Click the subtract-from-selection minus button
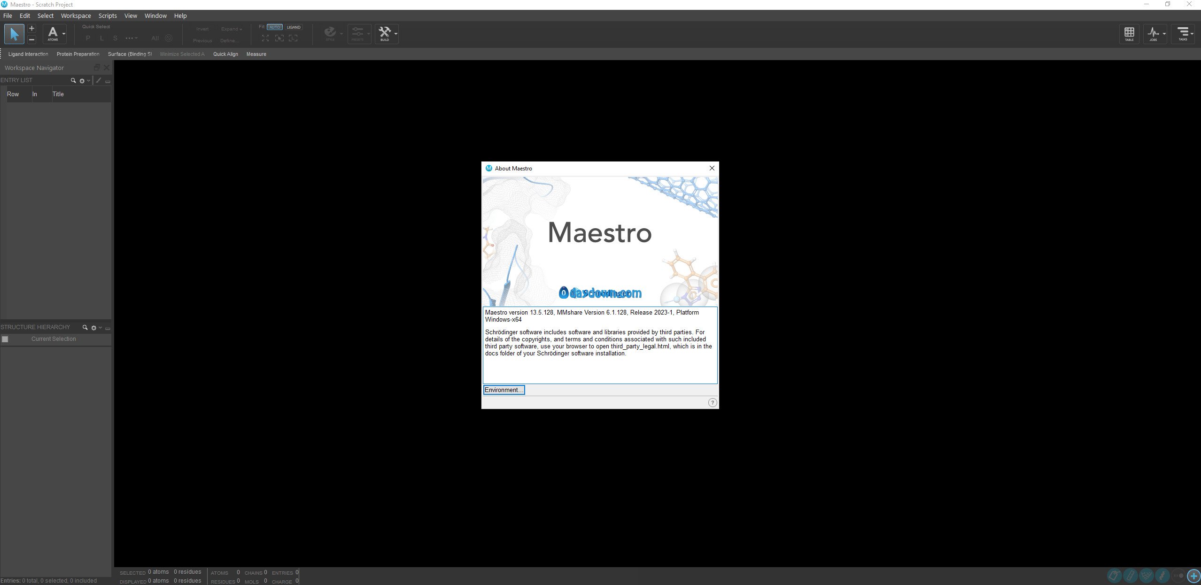The height and width of the screenshot is (585, 1201). (31, 39)
